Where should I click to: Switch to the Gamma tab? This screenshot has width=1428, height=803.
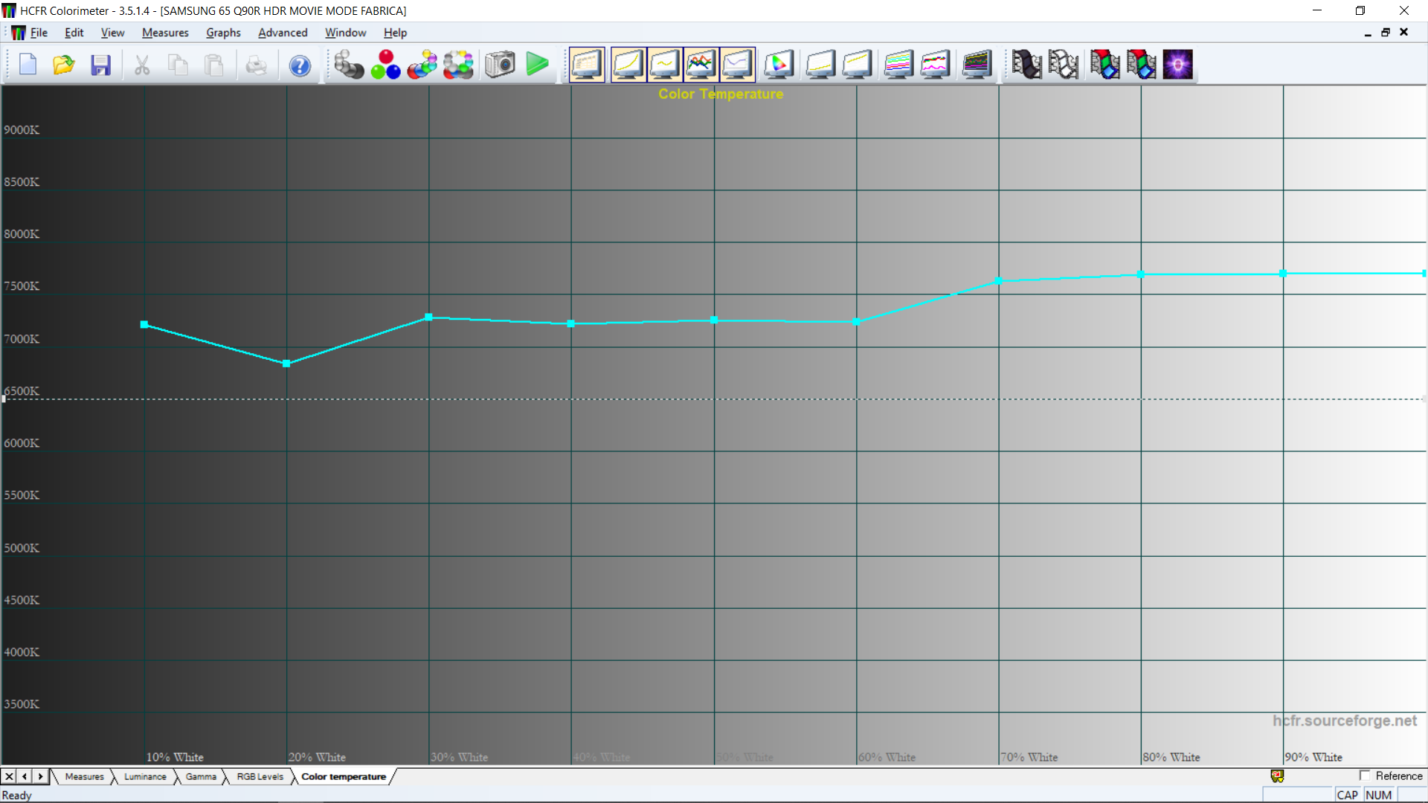point(201,776)
